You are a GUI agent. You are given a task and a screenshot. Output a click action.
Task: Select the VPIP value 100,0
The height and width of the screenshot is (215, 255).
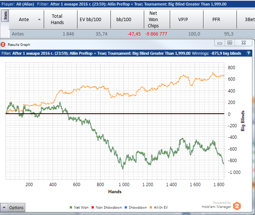point(194,34)
